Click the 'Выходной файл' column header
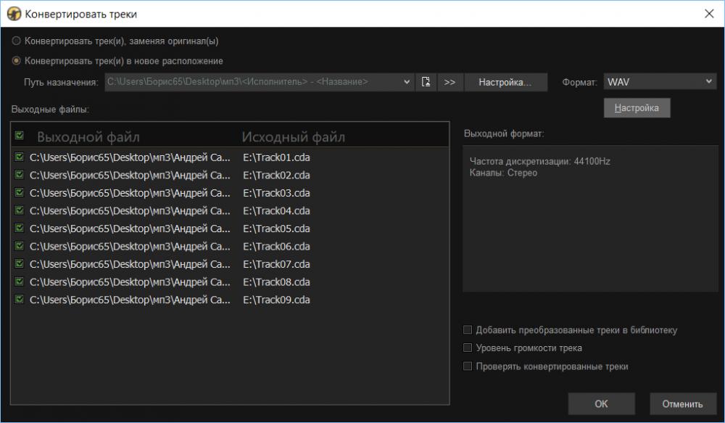 (88, 137)
